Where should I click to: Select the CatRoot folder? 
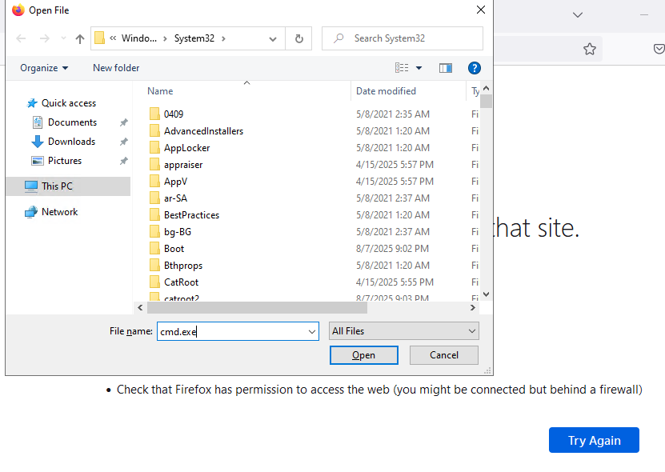(x=181, y=282)
